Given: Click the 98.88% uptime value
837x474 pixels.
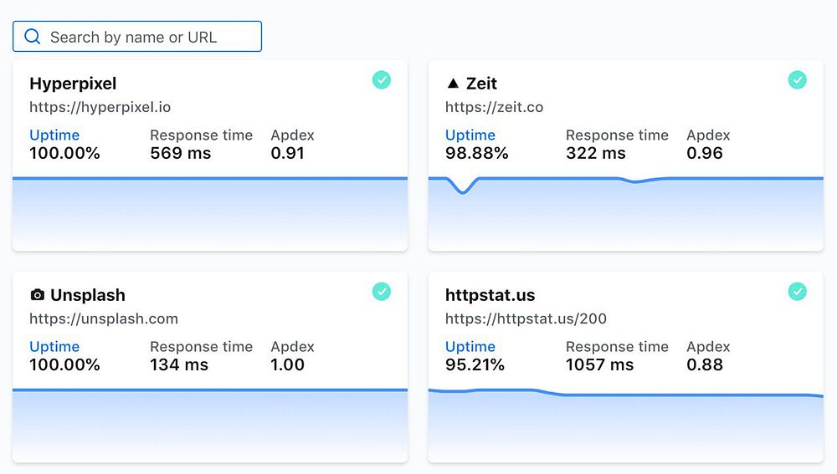Looking at the screenshot, I should pyautogui.click(x=477, y=154).
